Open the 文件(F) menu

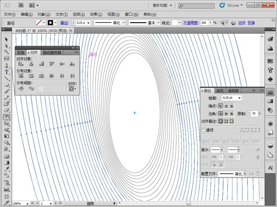(x=10, y=14)
